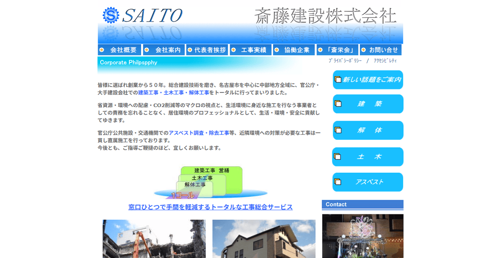
Task: Click the icon on the アスベスト button
Action: pos(337,182)
